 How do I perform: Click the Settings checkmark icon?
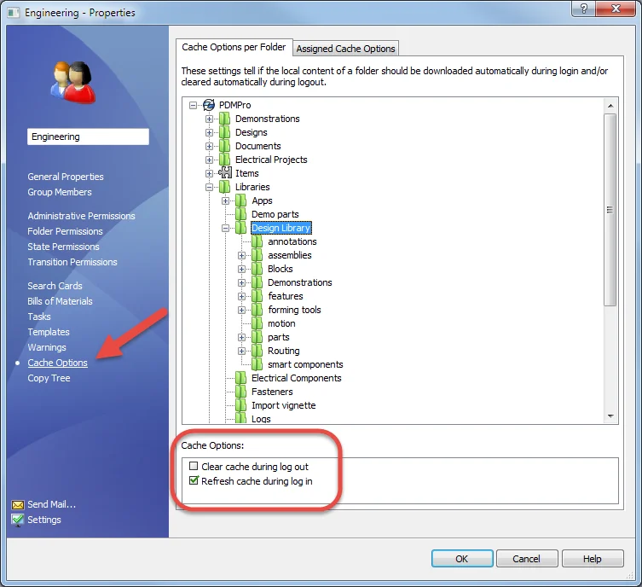click(x=18, y=520)
